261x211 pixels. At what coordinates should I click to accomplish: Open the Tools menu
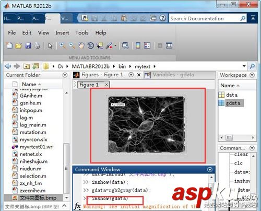point(82,33)
